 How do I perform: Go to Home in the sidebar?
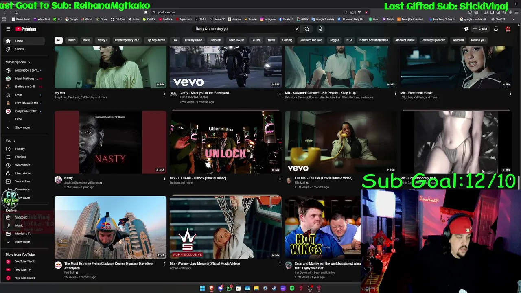pos(24,41)
